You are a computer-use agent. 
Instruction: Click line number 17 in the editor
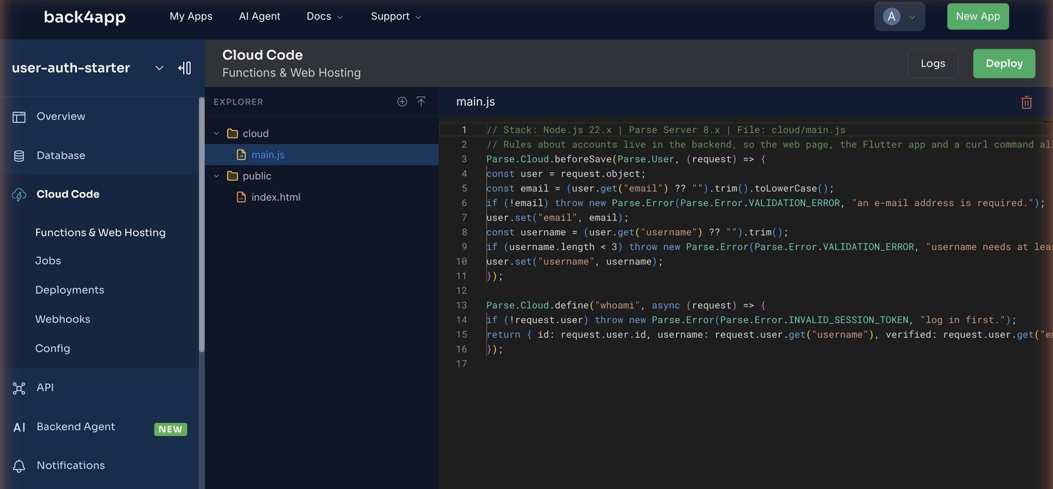(x=461, y=364)
